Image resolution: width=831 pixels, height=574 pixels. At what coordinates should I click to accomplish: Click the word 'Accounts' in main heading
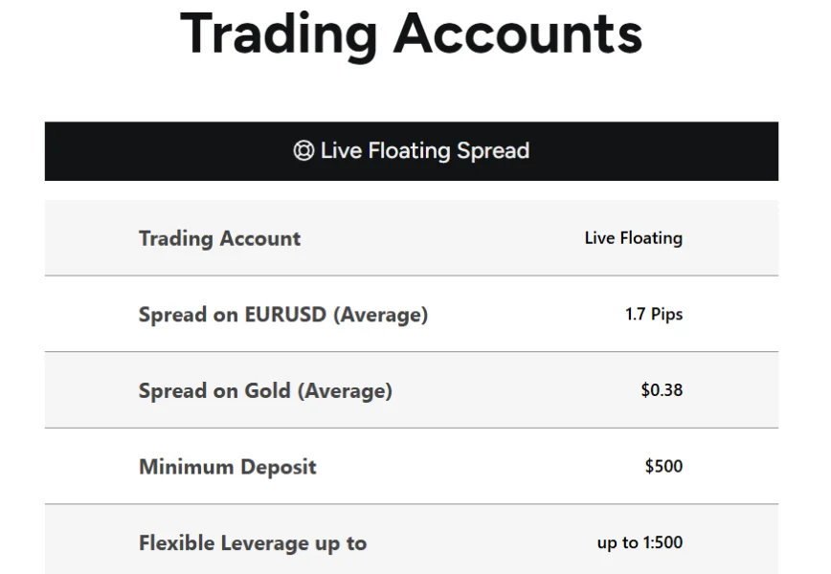point(517,33)
